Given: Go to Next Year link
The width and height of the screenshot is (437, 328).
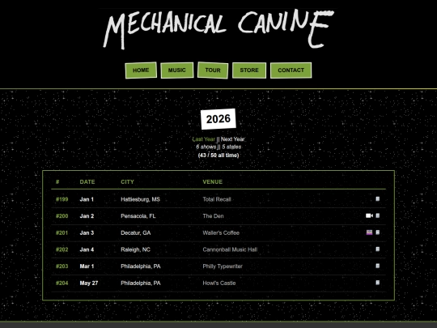Looking at the screenshot, I should (x=233, y=139).
